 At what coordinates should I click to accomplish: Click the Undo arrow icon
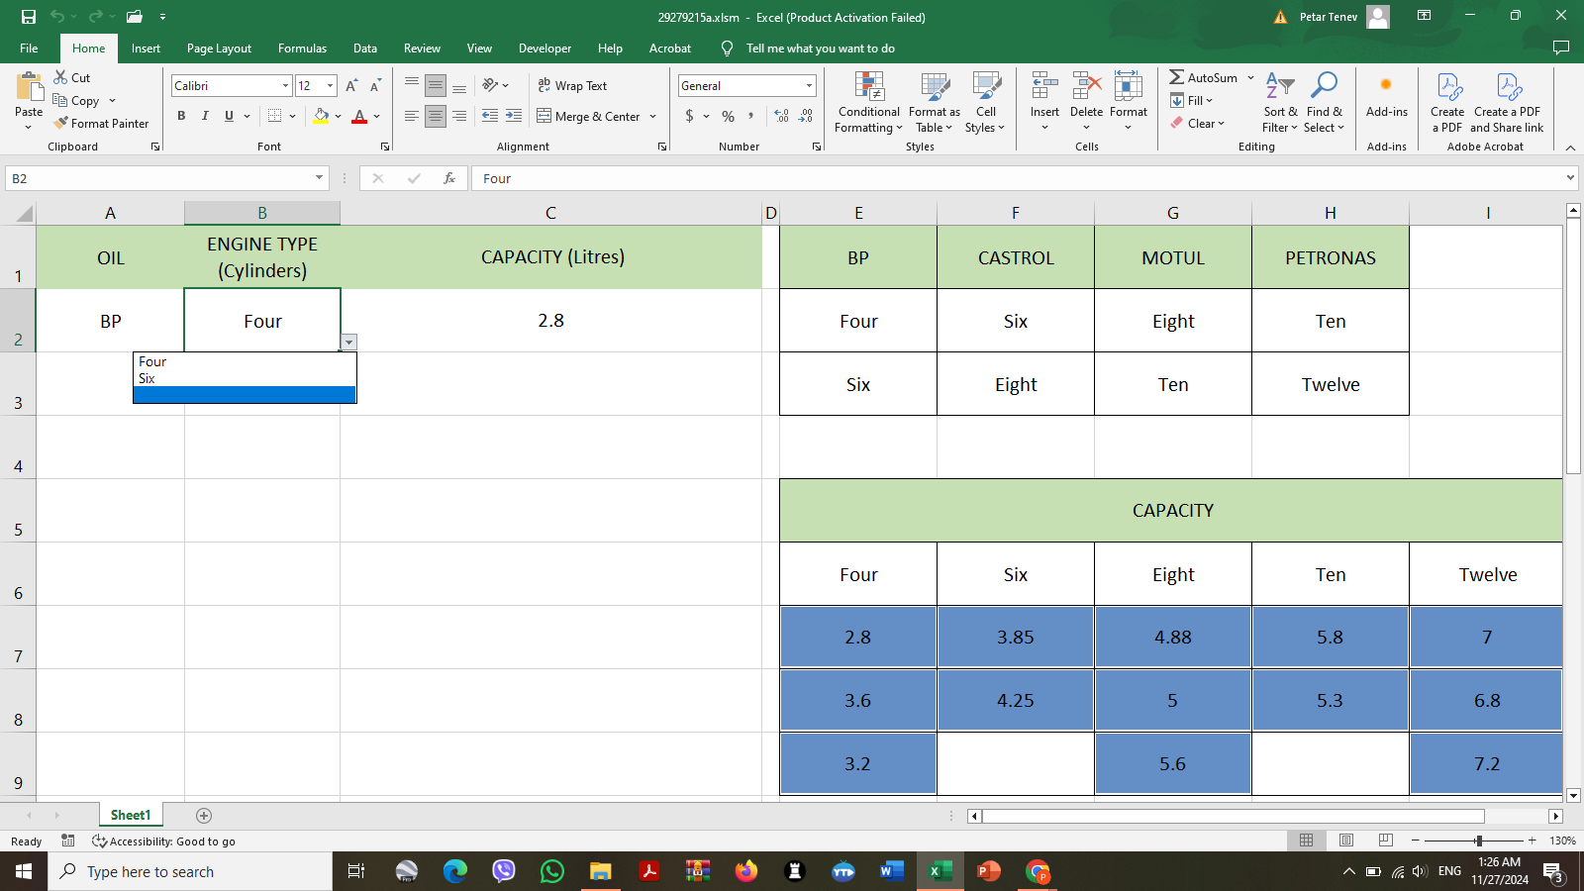point(57,17)
